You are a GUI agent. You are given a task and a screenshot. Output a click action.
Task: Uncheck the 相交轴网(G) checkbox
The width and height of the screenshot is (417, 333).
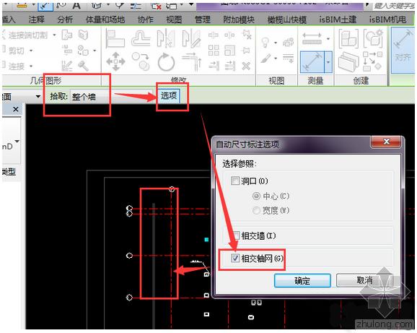coord(235,258)
